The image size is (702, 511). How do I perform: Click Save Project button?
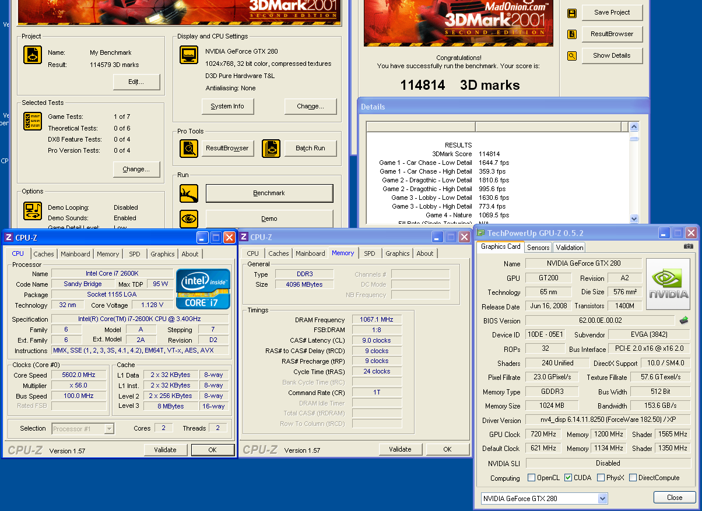pyautogui.click(x=612, y=13)
